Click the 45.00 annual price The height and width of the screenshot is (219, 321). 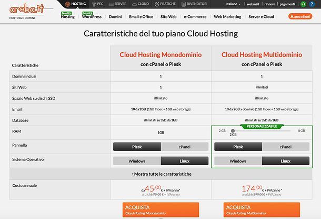tap(153, 188)
